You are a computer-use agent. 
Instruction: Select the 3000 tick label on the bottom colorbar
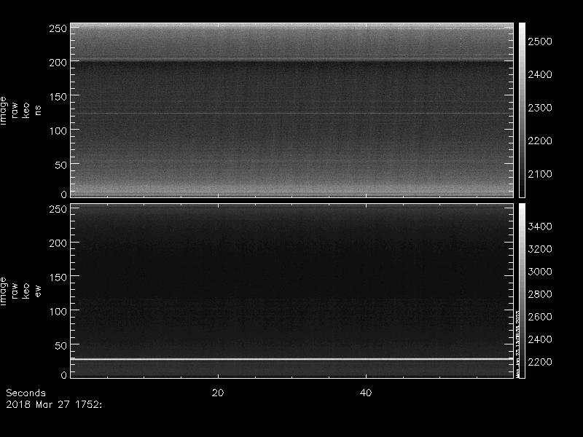(x=541, y=272)
